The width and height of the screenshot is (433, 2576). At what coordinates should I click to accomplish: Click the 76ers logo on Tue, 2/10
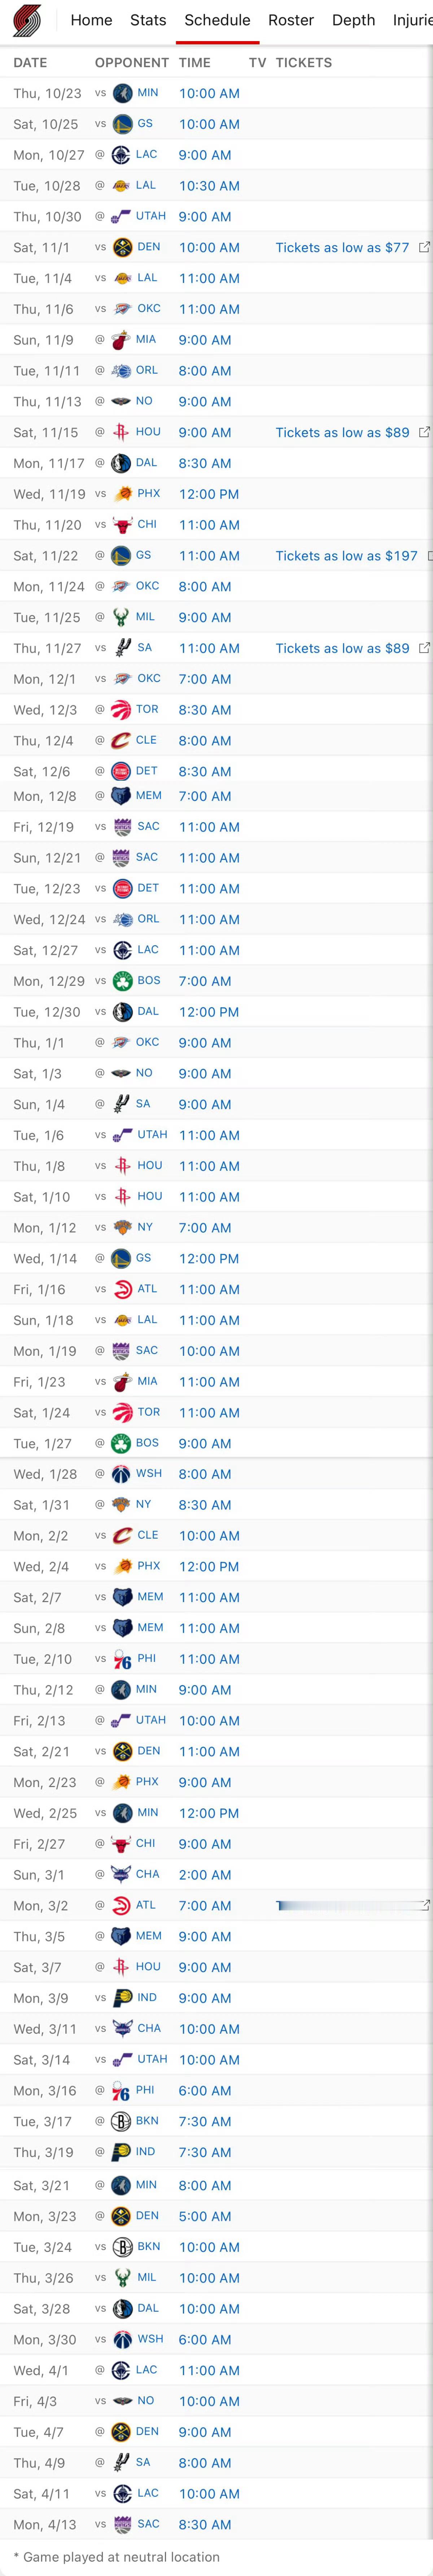[122, 1659]
